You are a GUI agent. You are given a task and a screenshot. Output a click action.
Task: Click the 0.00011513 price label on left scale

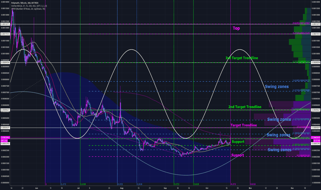(5, 34)
